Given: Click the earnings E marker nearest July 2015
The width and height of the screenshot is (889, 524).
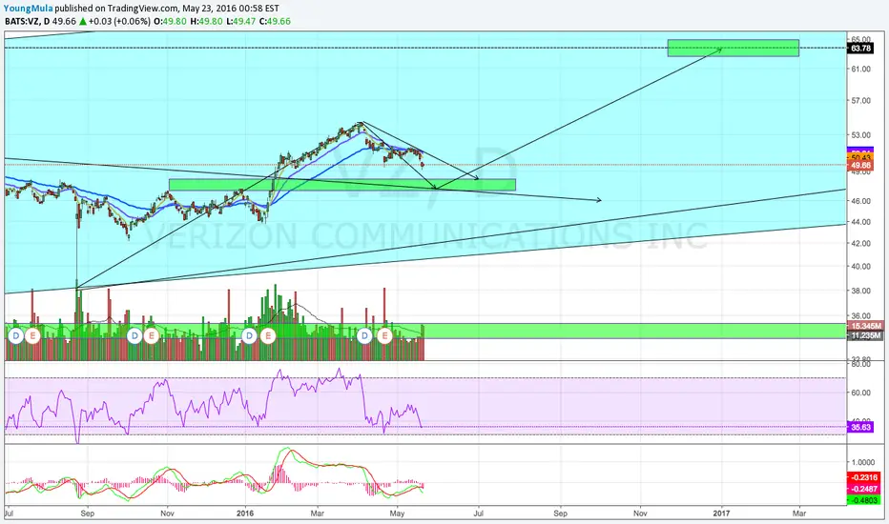Looking at the screenshot, I should tap(32, 336).
